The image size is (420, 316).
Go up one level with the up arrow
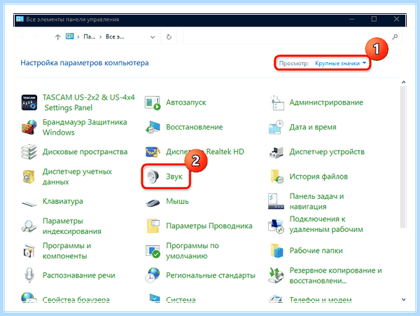(57, 37)
